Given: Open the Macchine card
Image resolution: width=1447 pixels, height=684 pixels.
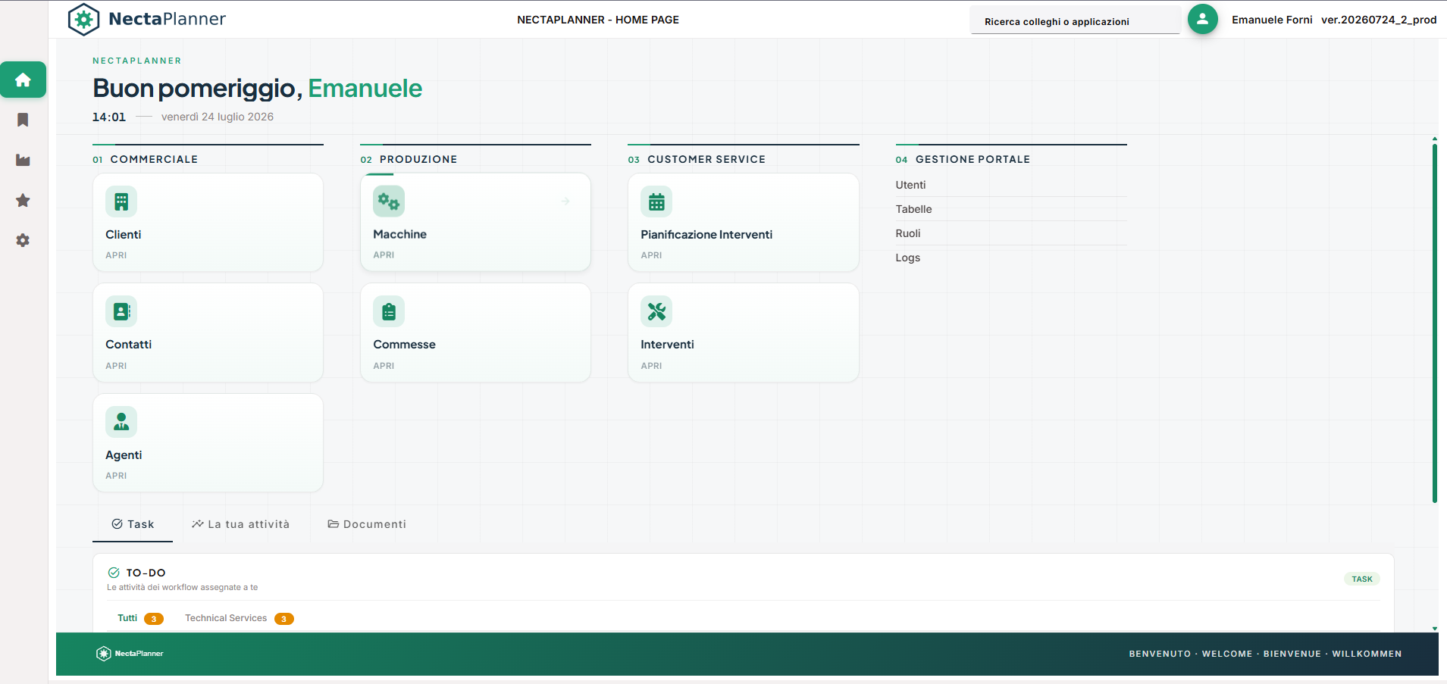Looking at the screenshot, I should point(475,223).
